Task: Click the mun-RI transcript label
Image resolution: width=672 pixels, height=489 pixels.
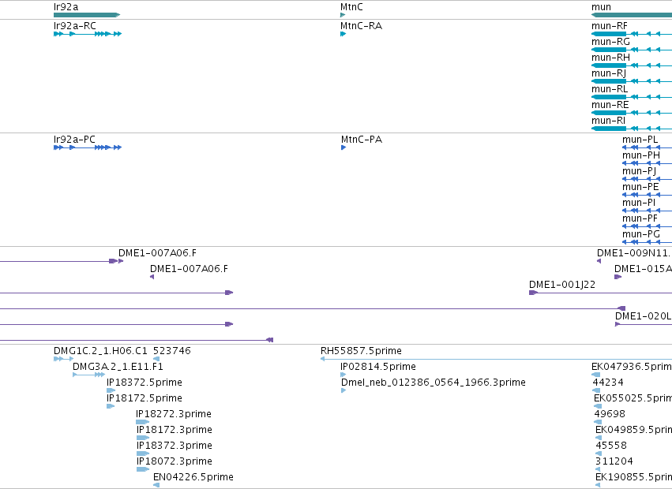Action: tap(608, 121)
